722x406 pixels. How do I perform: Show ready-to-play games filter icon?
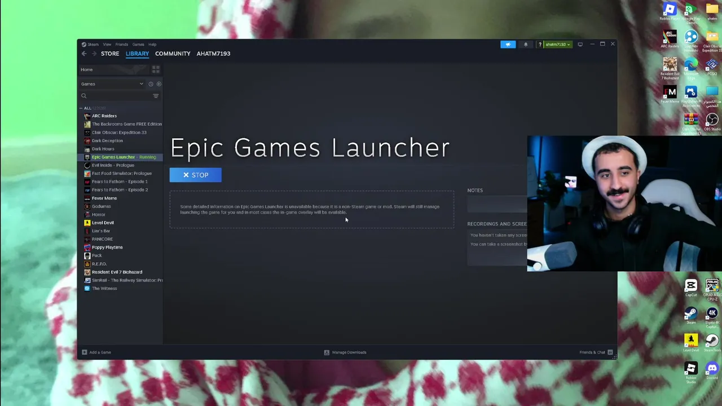(159, 84)
